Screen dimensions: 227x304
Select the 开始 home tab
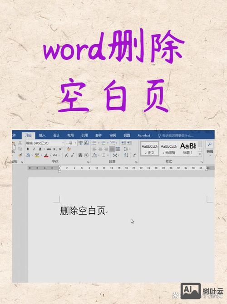(x=28, y=135)
